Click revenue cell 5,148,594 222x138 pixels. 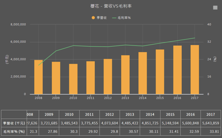pos(170,123)
